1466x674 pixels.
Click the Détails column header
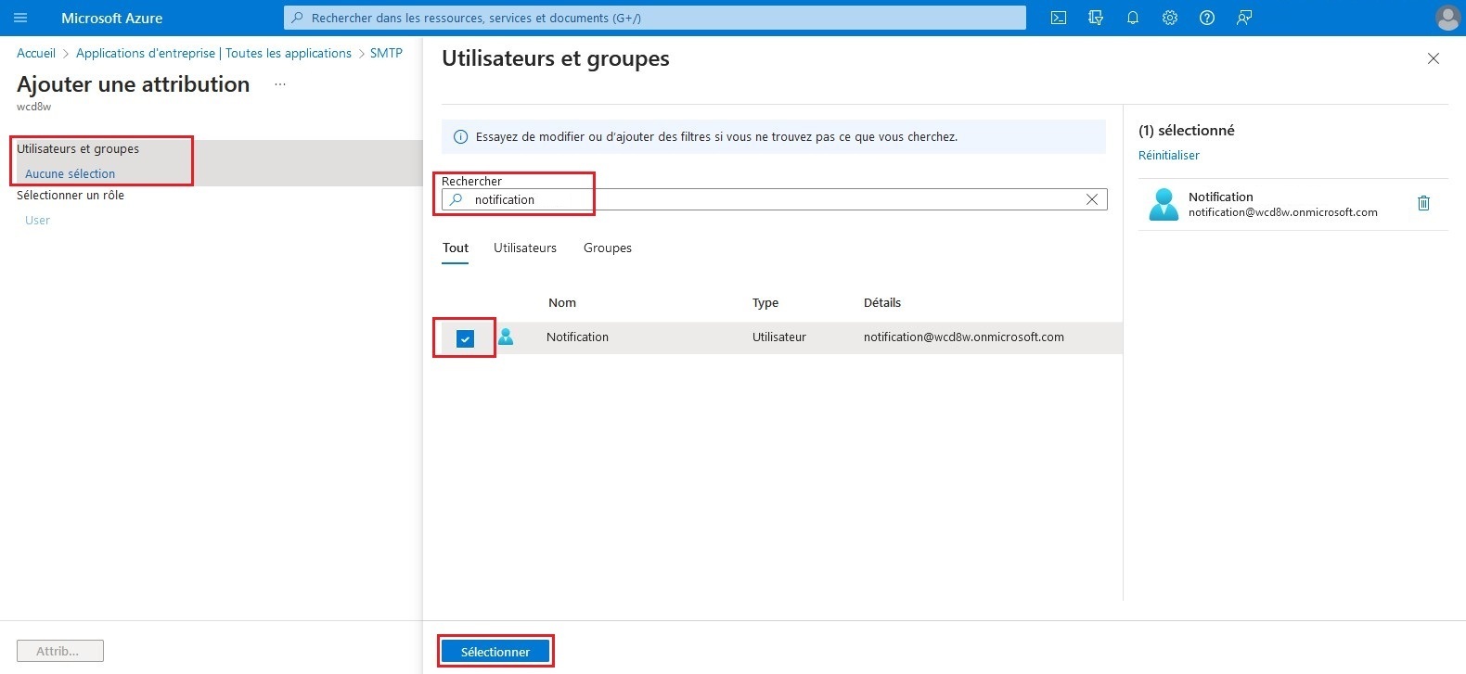coord(882,303)
